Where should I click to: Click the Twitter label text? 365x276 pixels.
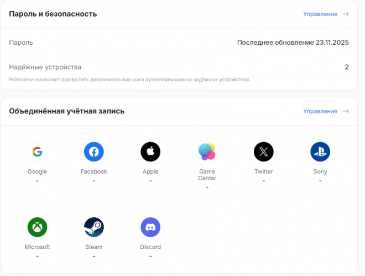point(263,171)
